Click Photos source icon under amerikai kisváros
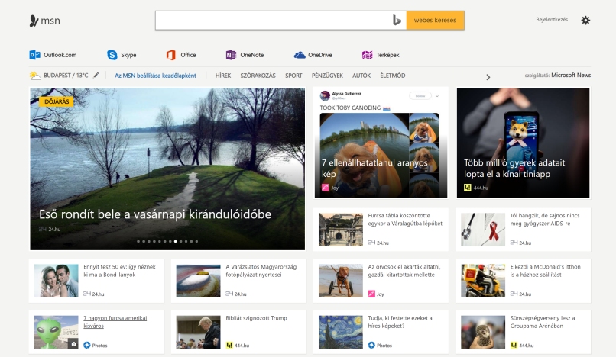 [x=87, y=346]
